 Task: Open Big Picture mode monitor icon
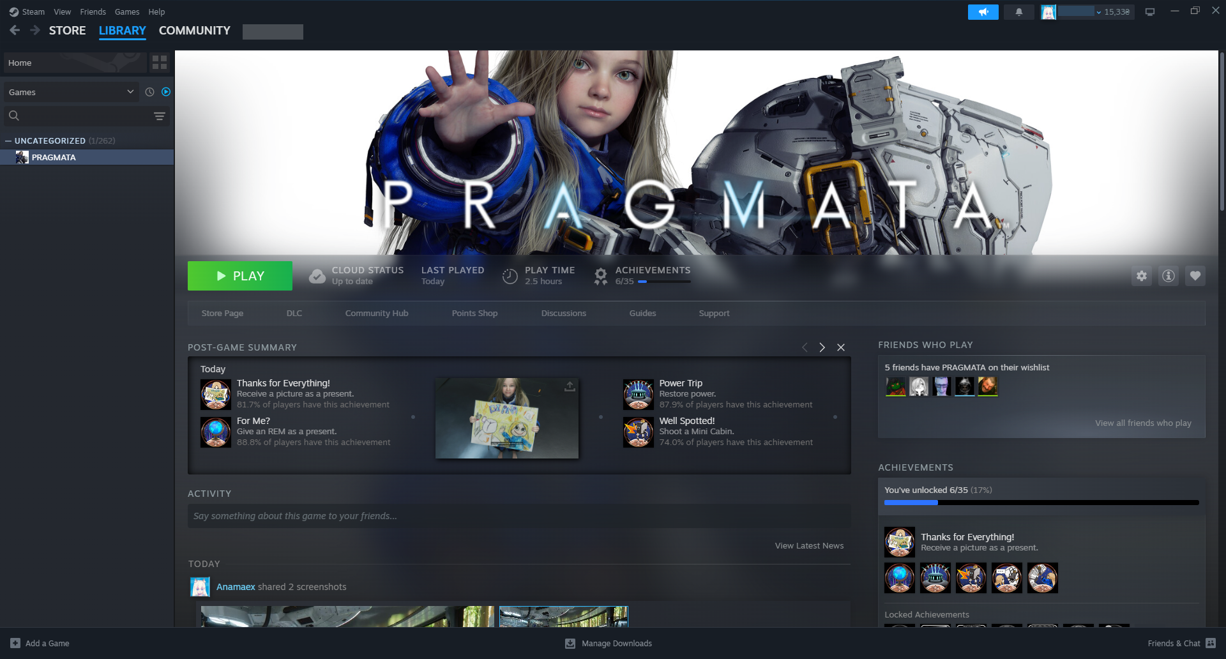coord(1150,12)
